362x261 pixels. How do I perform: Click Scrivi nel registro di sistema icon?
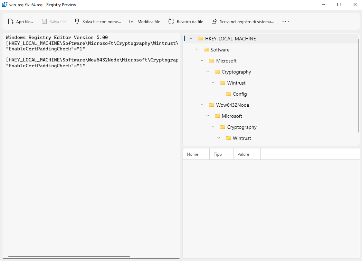215,21
